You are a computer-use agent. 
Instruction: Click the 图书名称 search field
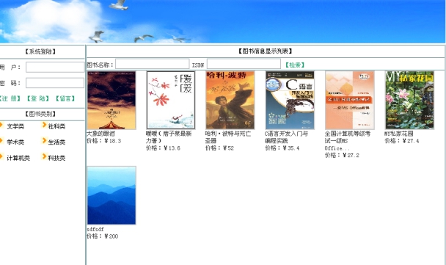[152, 64]
